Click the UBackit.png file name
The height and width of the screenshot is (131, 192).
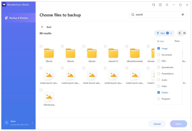(49, 105)
